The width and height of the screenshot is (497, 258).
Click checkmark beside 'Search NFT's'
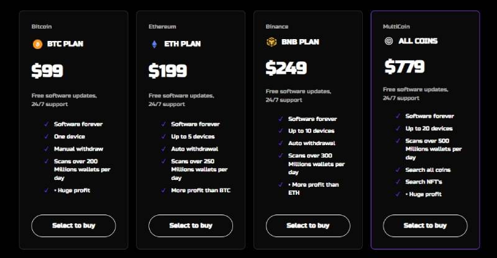[x=398, y=182]
